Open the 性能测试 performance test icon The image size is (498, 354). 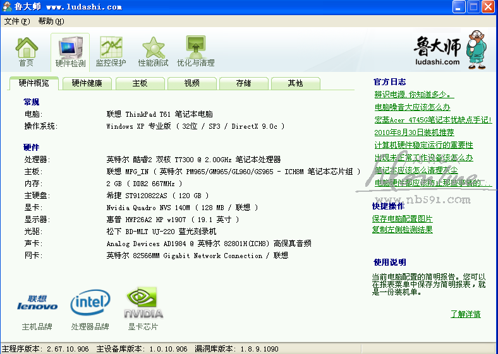[153, 52]
